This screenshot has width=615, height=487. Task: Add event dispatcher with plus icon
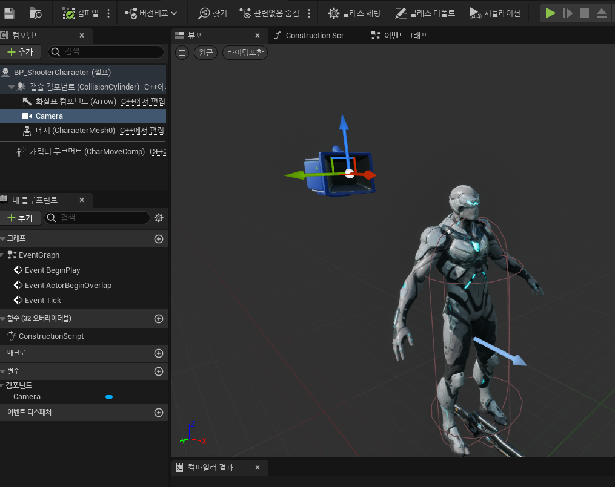point(159,412)
